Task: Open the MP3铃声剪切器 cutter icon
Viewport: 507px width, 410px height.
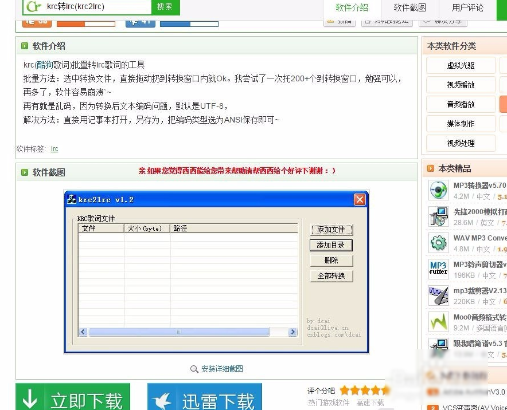Action: (x=438, y=268)
